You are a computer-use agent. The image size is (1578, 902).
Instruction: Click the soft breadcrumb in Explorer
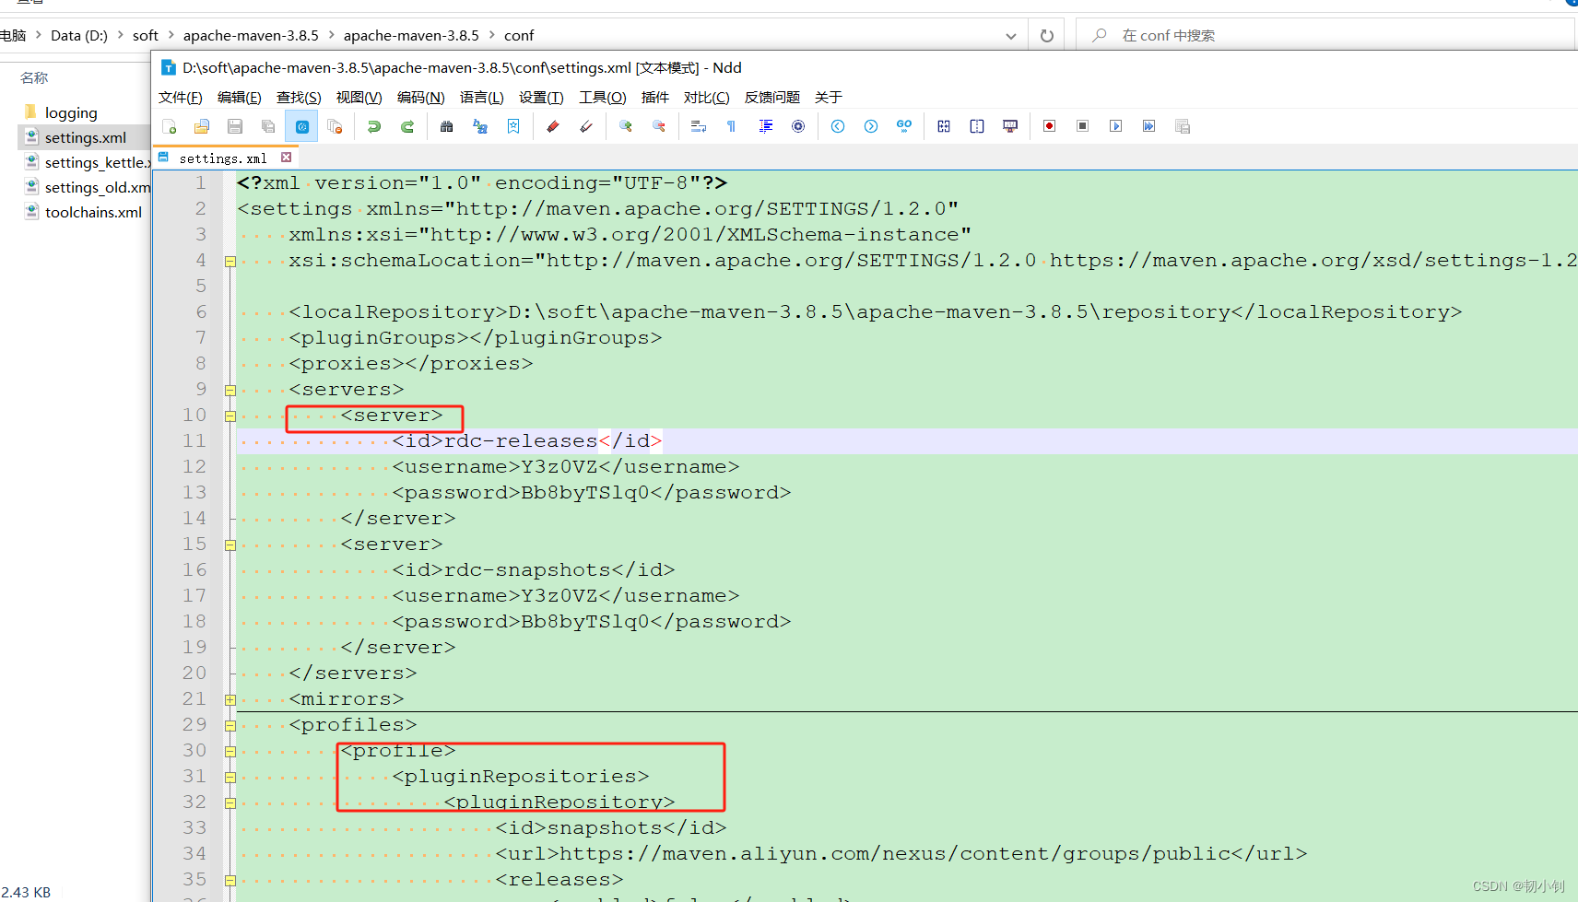146,36
